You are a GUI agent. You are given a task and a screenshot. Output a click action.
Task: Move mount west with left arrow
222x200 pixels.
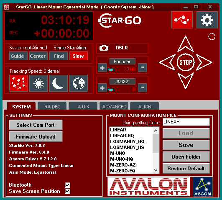tap(167, 62)
